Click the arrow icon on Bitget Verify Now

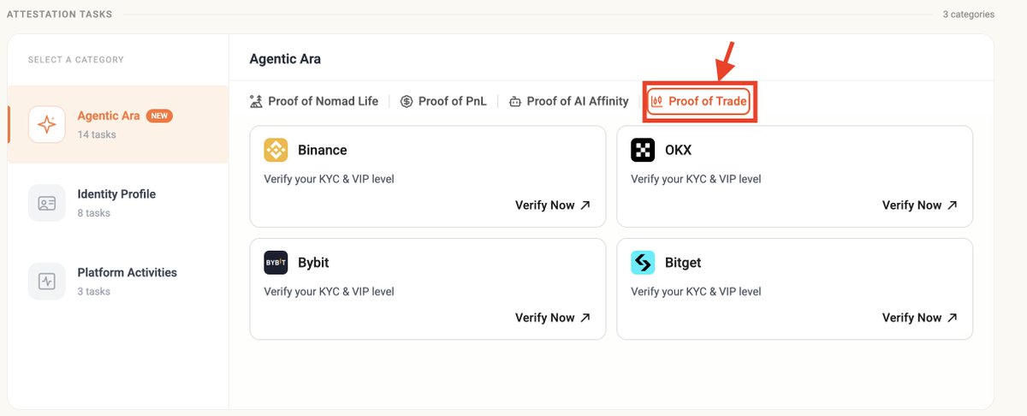tap(953, 318)
